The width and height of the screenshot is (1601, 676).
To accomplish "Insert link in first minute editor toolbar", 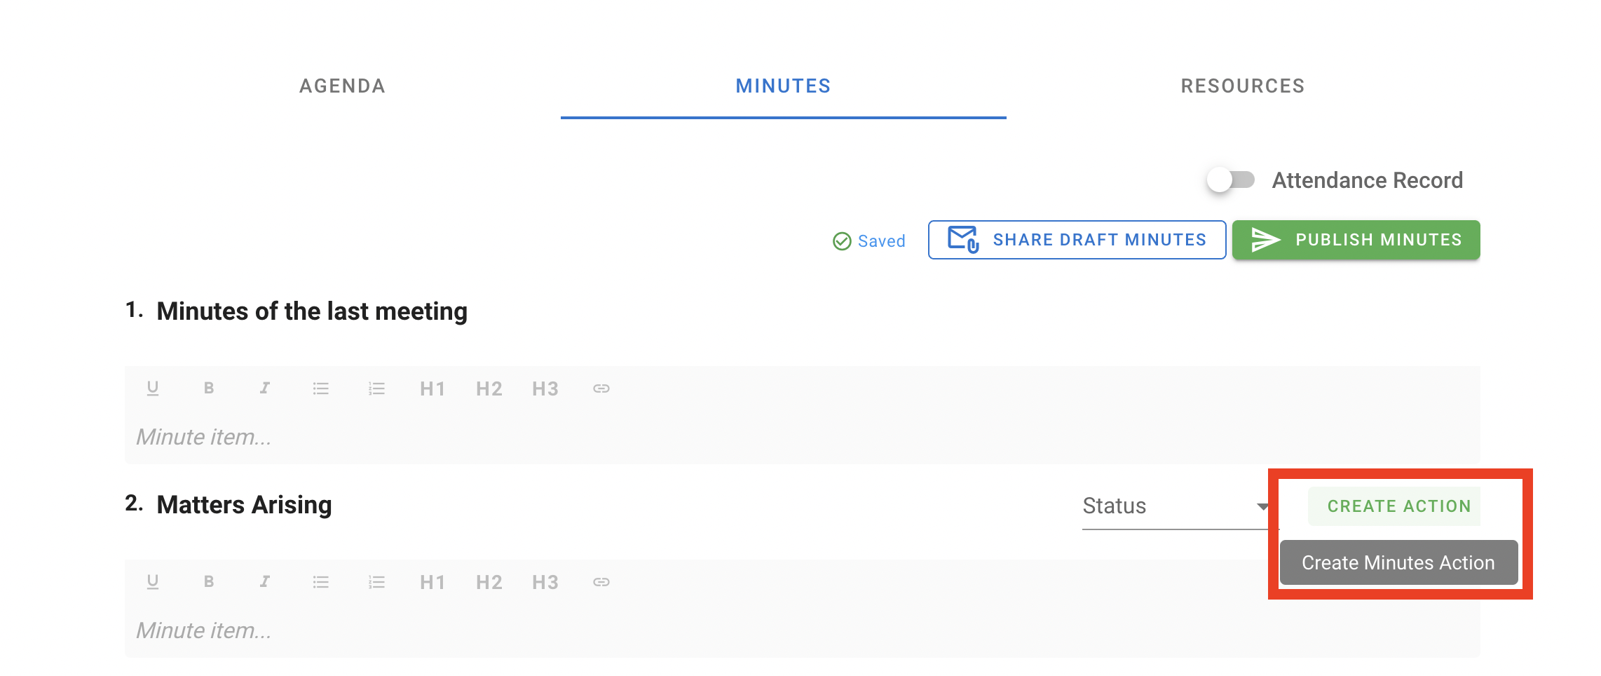I will tap(601, 388).
